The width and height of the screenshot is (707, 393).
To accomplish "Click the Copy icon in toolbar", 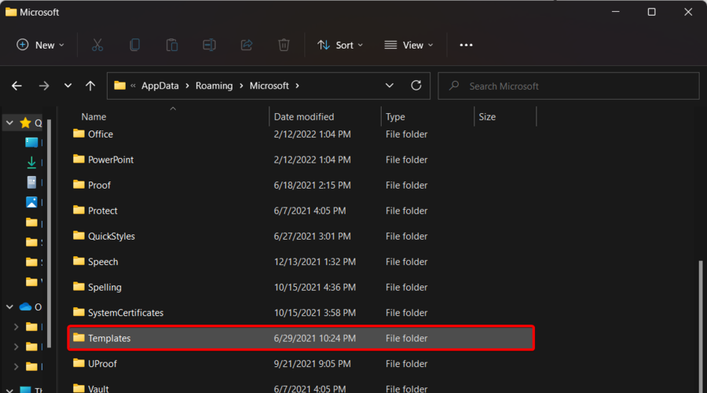I will [134, 45].
